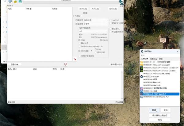184x126 pixels.
Task: Click the red arrow add-to-list icon
Action: tap(75, 59)
